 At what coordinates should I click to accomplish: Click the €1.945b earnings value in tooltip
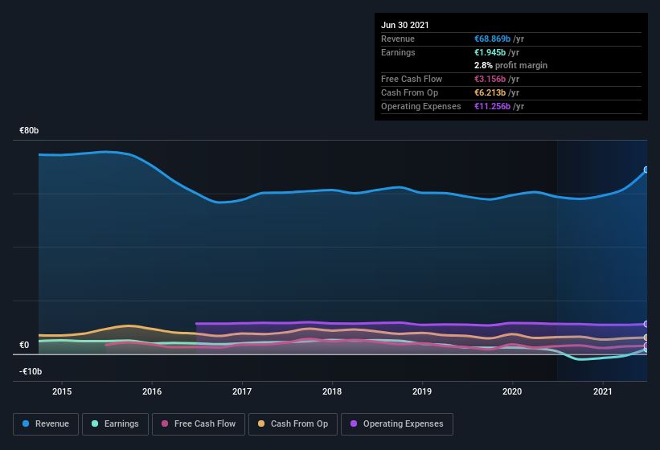pos(490,52)
